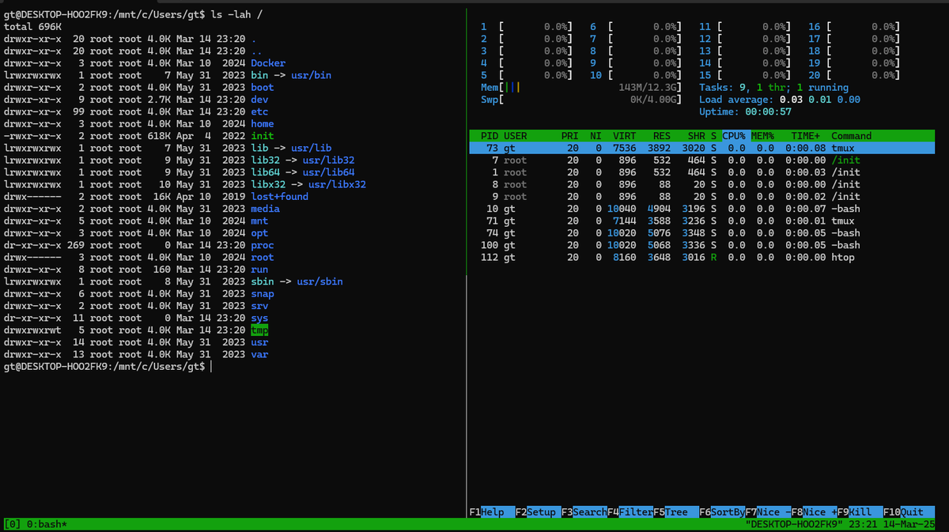Click the Load average values

pyautogui.click(x=820, y=100)
